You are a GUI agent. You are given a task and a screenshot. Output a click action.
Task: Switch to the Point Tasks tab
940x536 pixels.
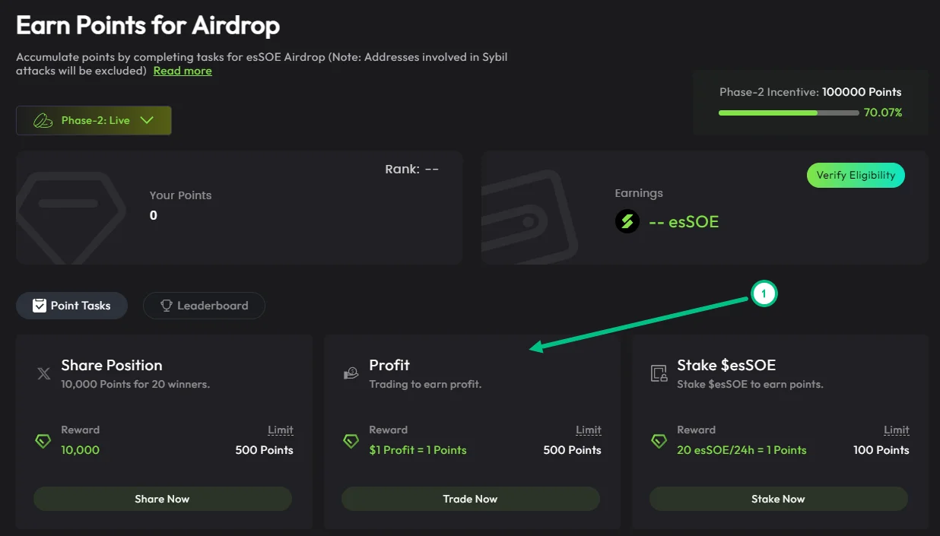point(71,306)
